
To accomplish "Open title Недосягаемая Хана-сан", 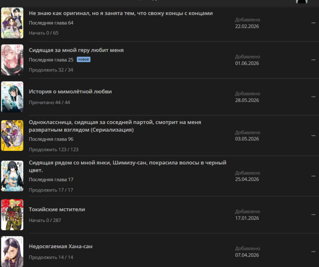I will pos(61,246).
